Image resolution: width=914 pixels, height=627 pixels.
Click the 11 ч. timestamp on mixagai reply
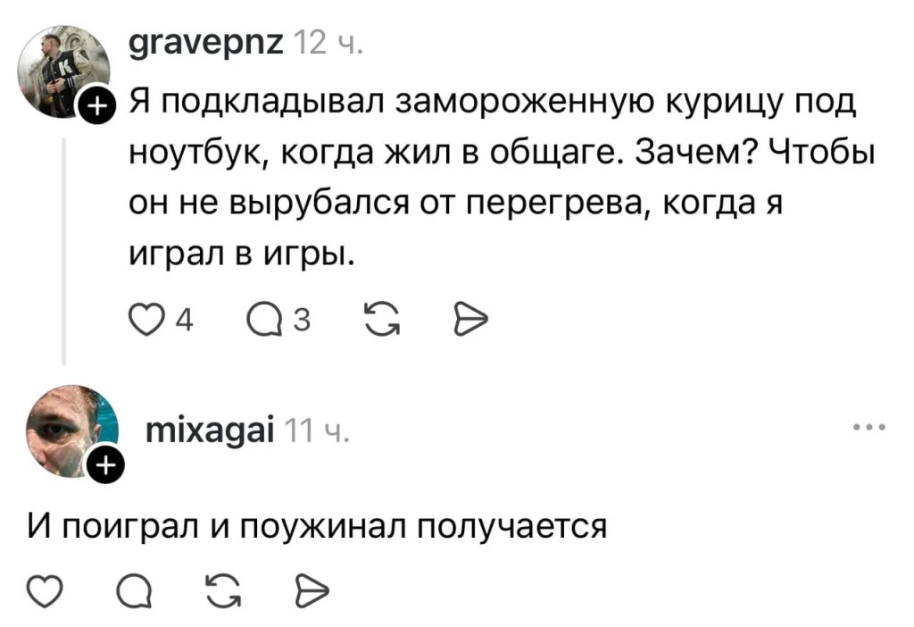(317, 432)
